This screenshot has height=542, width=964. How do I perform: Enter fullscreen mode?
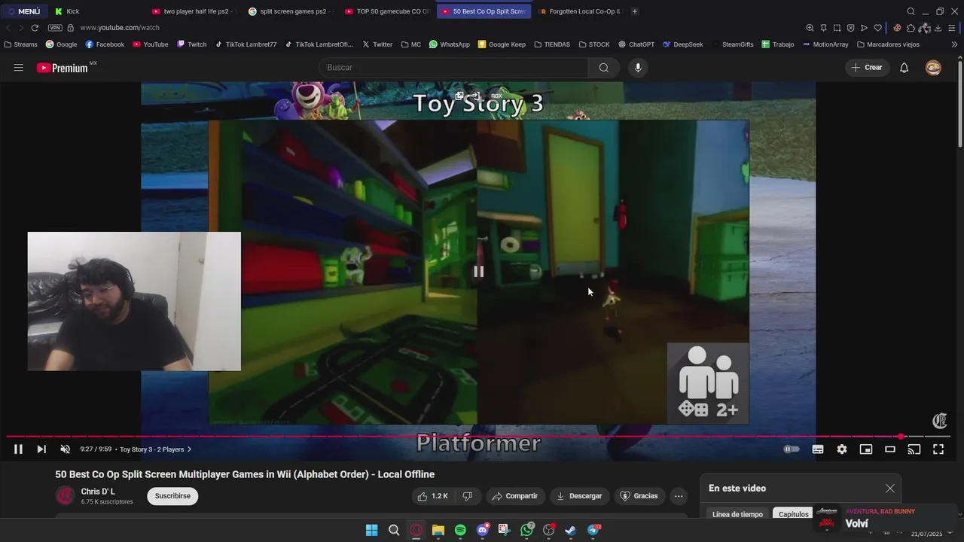(x=938, y=449)
